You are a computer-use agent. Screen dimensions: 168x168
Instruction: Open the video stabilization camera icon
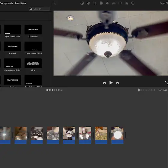pyautogui.click(x=101, y=3)
